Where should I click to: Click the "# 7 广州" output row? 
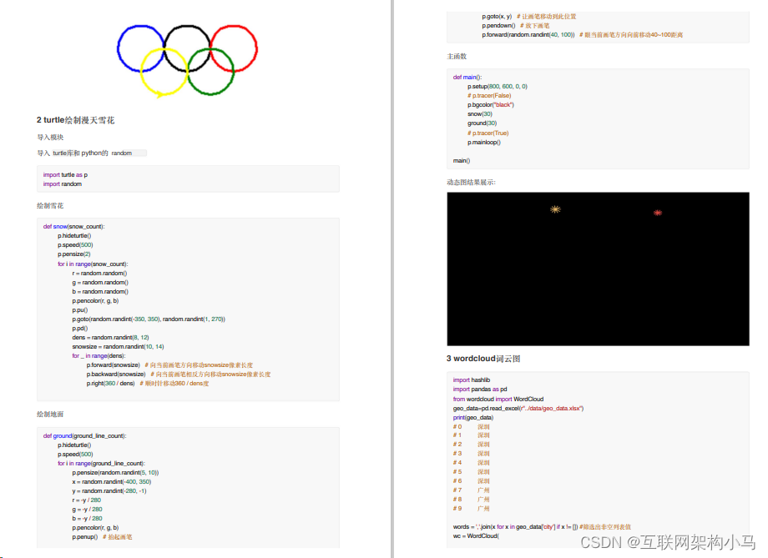click(x=471, y=490)
